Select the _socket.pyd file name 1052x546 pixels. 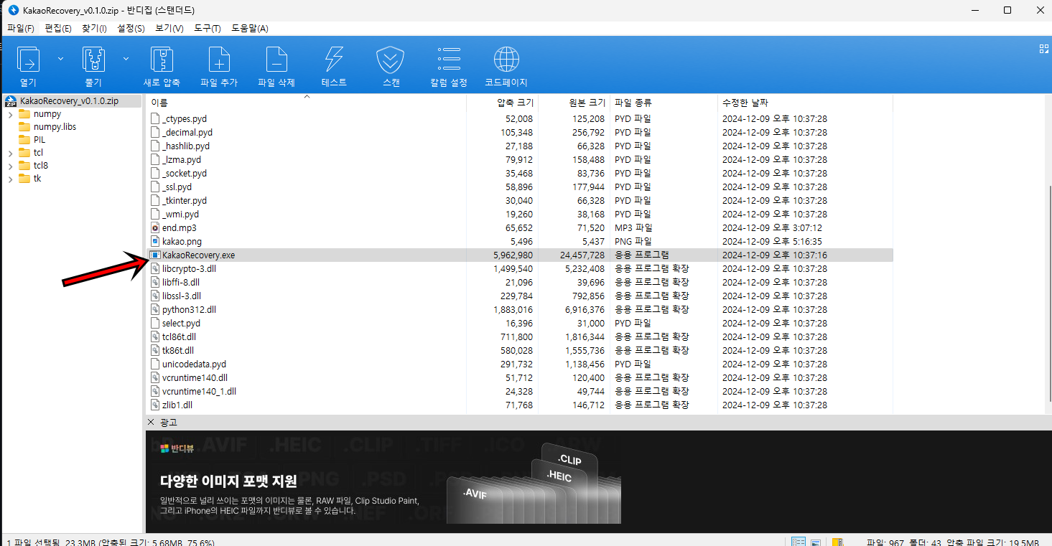coord(185,173)
